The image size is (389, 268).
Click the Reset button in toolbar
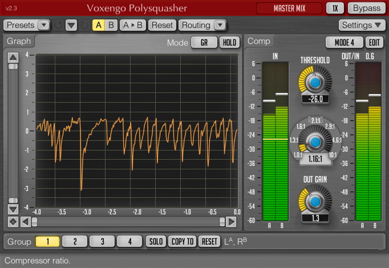click(x=162, y=25)
